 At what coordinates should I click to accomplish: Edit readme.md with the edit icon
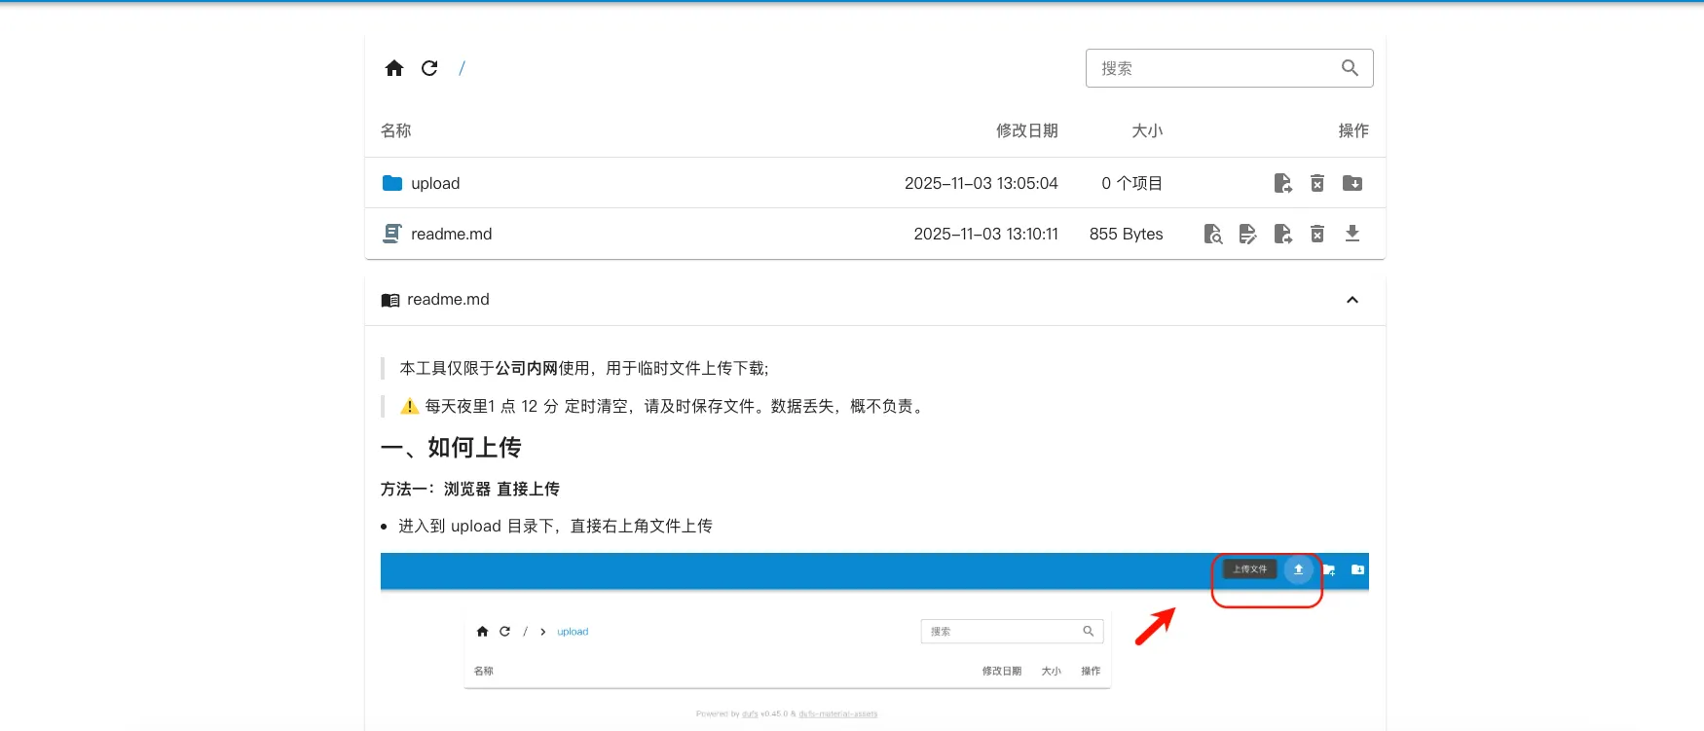(1247, 234)
